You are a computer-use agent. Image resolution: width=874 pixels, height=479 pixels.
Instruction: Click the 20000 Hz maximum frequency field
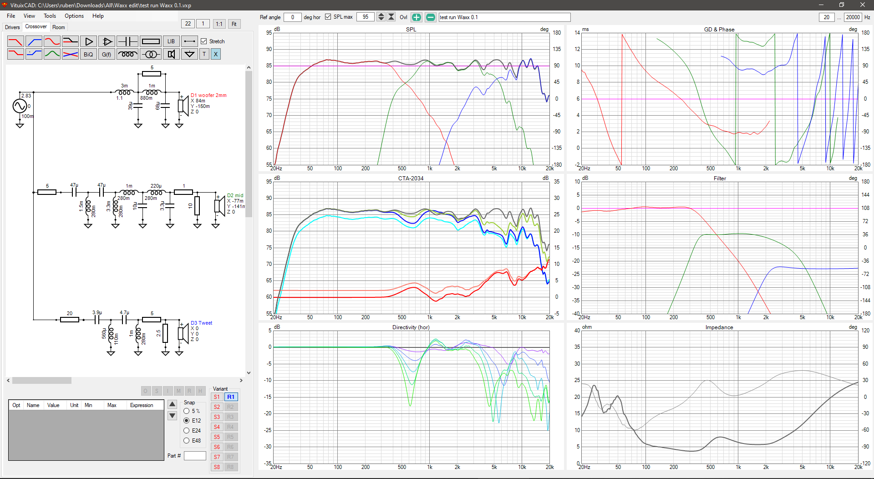click(x=853, y=17)
